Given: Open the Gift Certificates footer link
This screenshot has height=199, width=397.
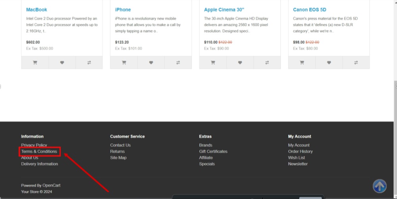Looking at the screenshot, I should (213, 151).
